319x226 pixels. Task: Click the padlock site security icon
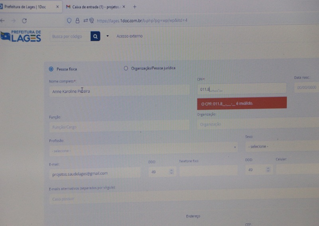point(77,20)
